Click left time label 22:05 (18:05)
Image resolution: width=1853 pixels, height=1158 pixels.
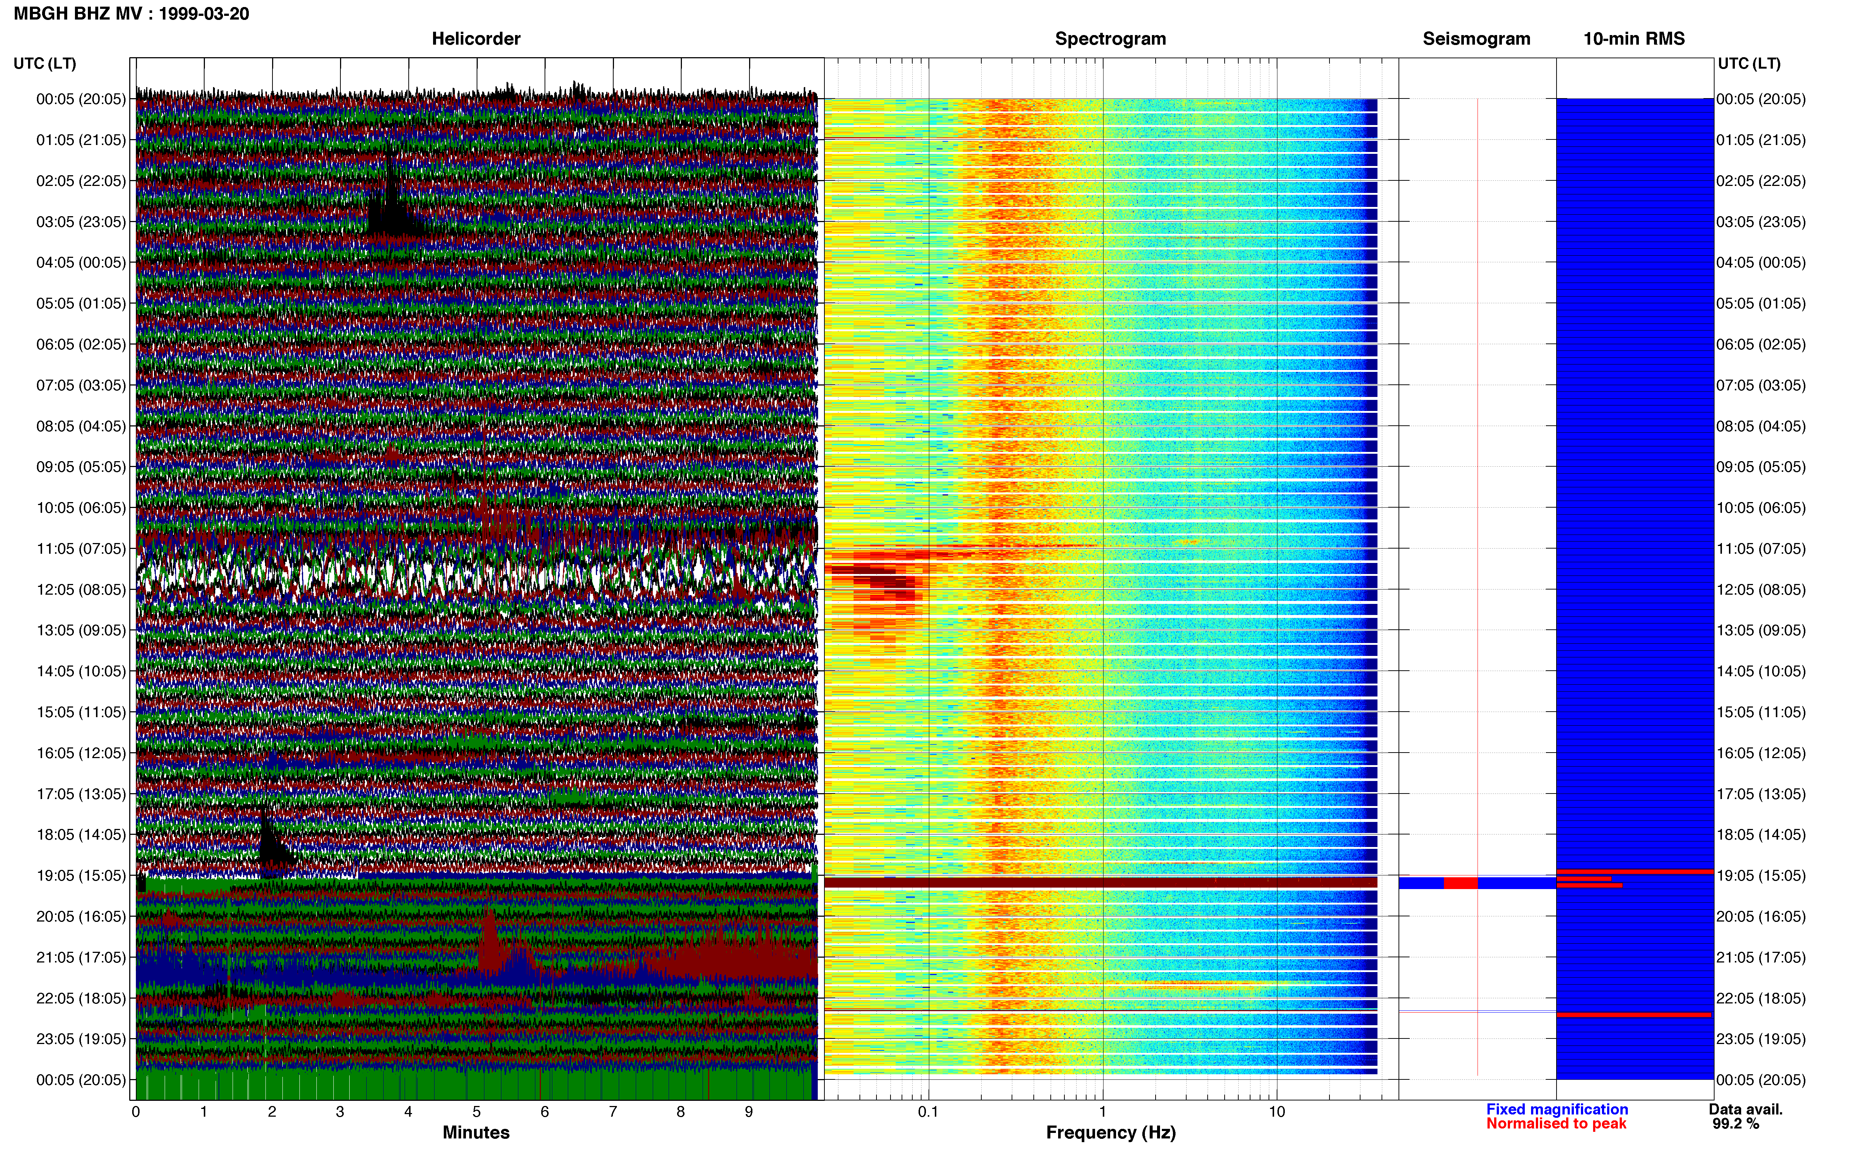click(x=81, y=999)
